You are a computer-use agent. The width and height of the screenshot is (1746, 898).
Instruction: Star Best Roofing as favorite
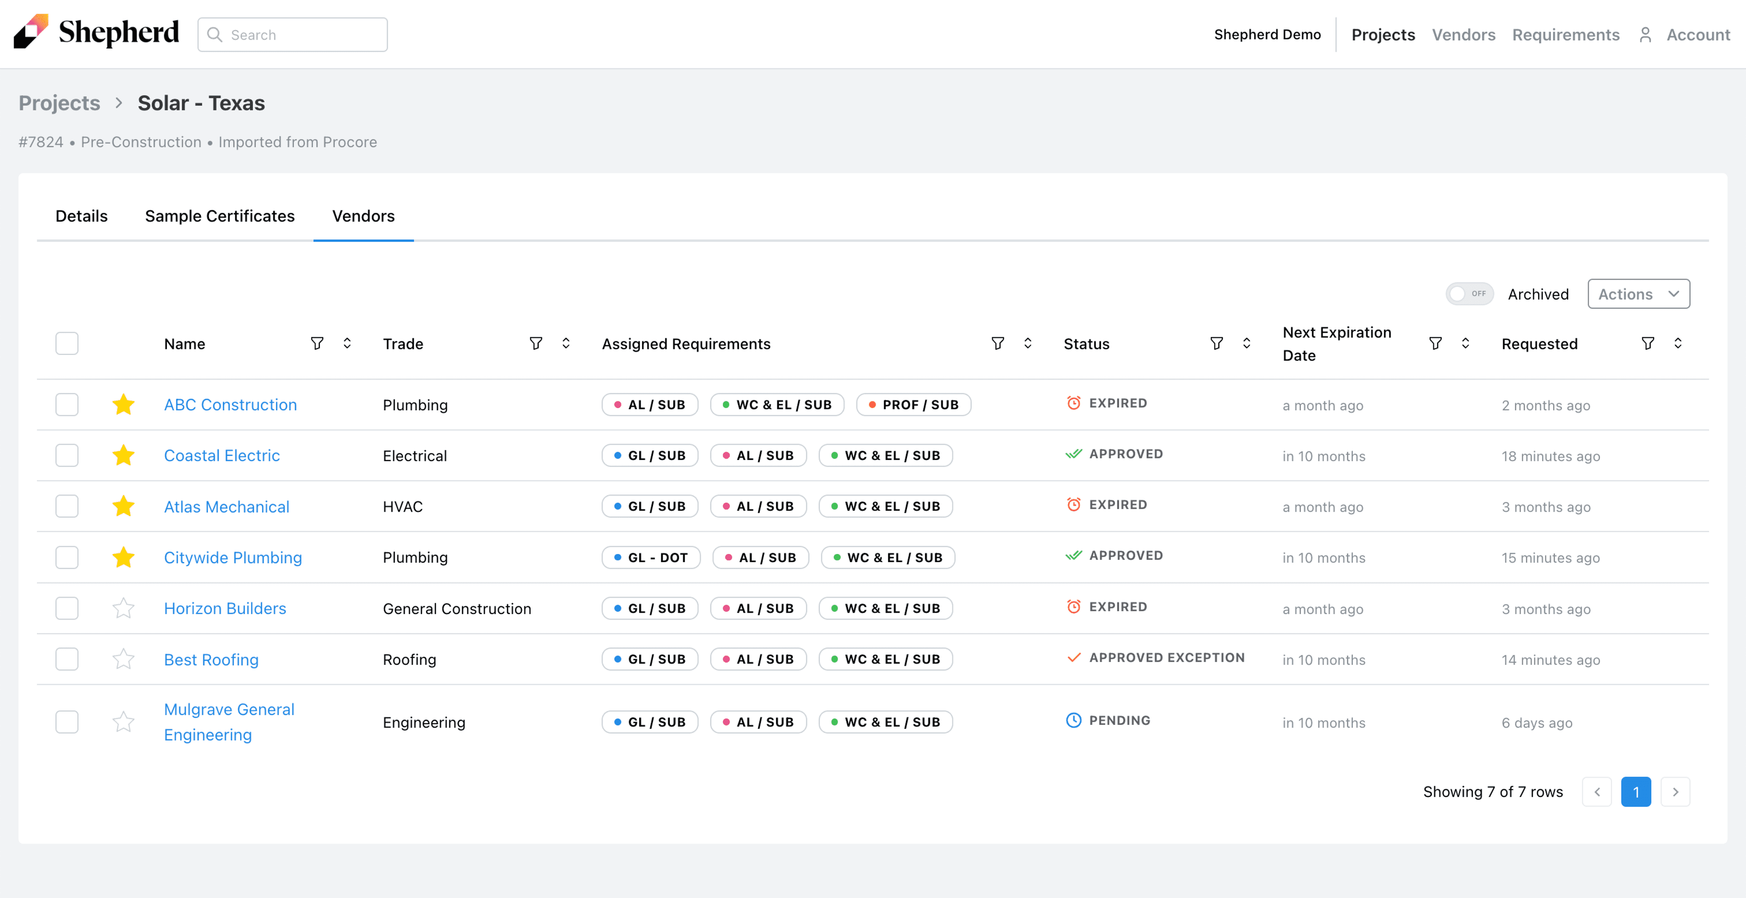pyautogui.click(x=123, y=659)
